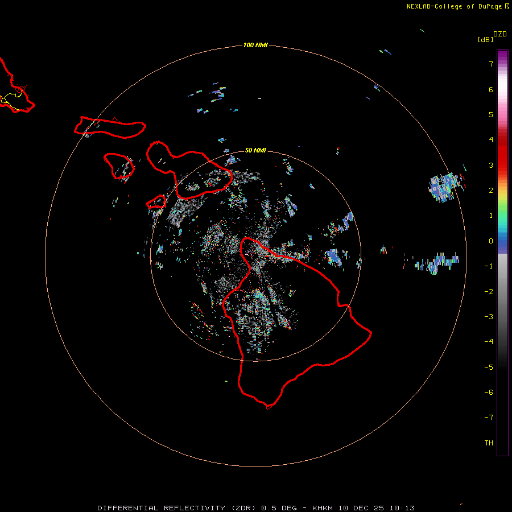The image size is (512, 512).
Task: Click the 50 NMI range ring label
Action: coord(255,150)
